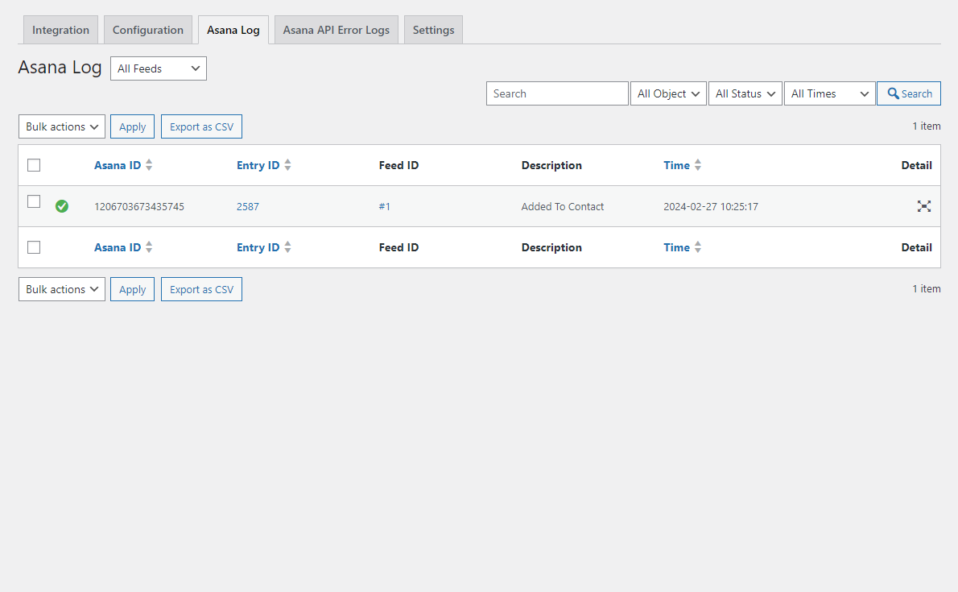Screen dimensions: 958x592
Task: Open feed ID link #1
Action: pyautogui.click(x=384, y=207)
